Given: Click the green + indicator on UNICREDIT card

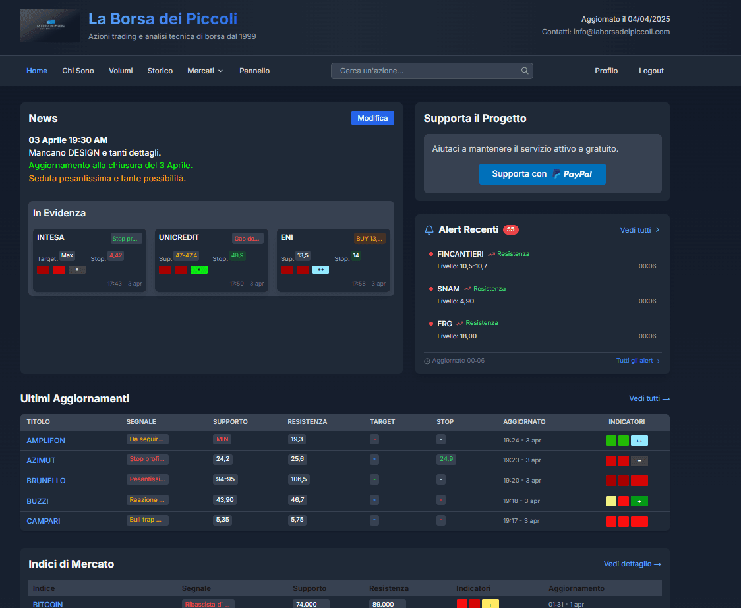Looking at the screenshot, I should coord(199,270).
